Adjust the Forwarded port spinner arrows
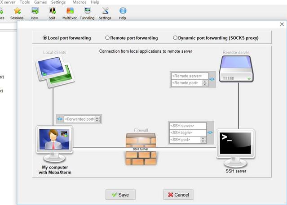The width and height of the screenshot is (287, 205). (97, 119)
